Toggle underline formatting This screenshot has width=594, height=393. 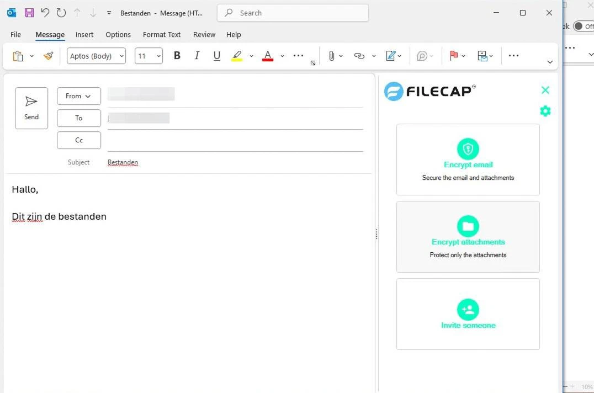coord(217,56)
